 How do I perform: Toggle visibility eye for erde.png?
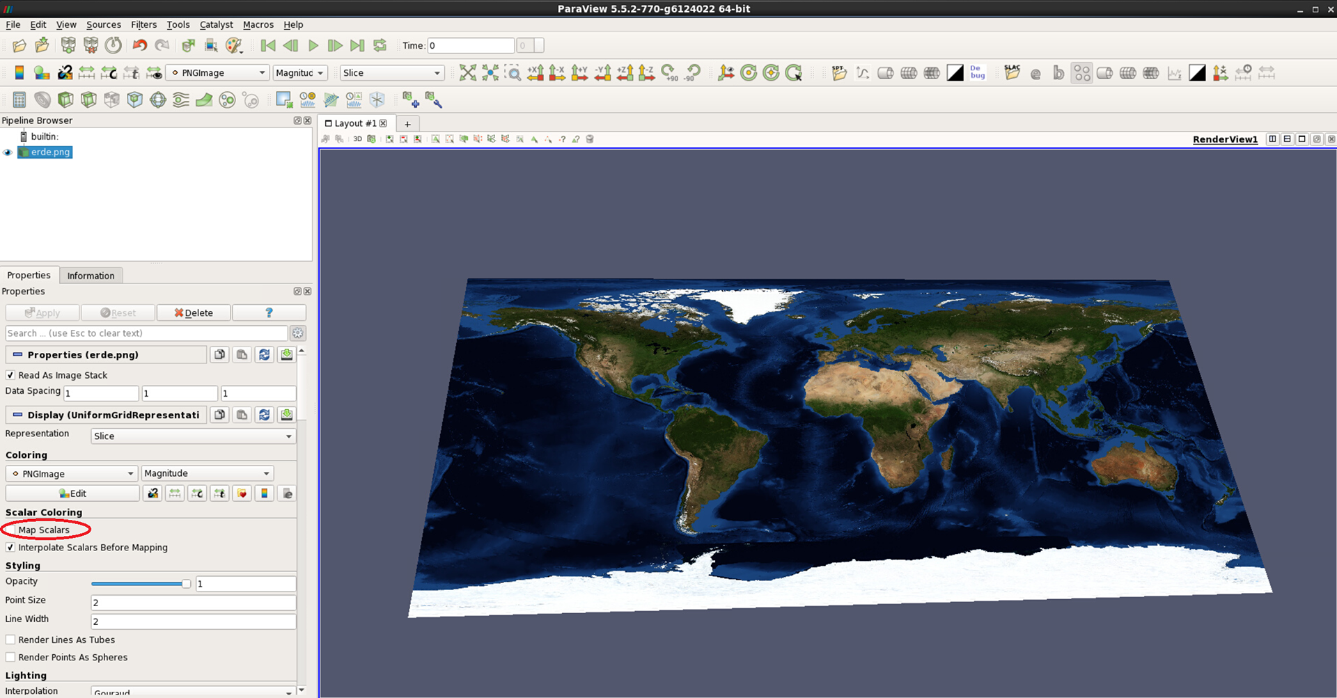tap(8, 152)
